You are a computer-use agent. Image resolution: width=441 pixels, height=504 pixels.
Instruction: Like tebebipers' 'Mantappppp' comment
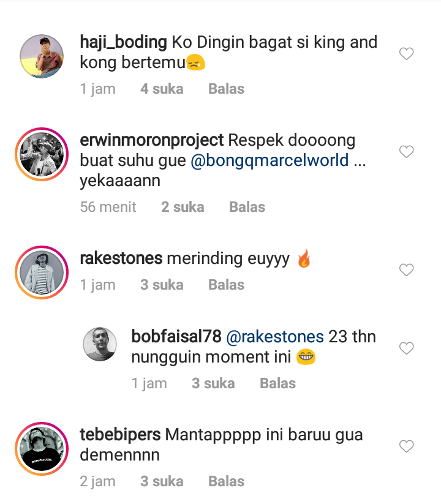[x=407, y=446]
